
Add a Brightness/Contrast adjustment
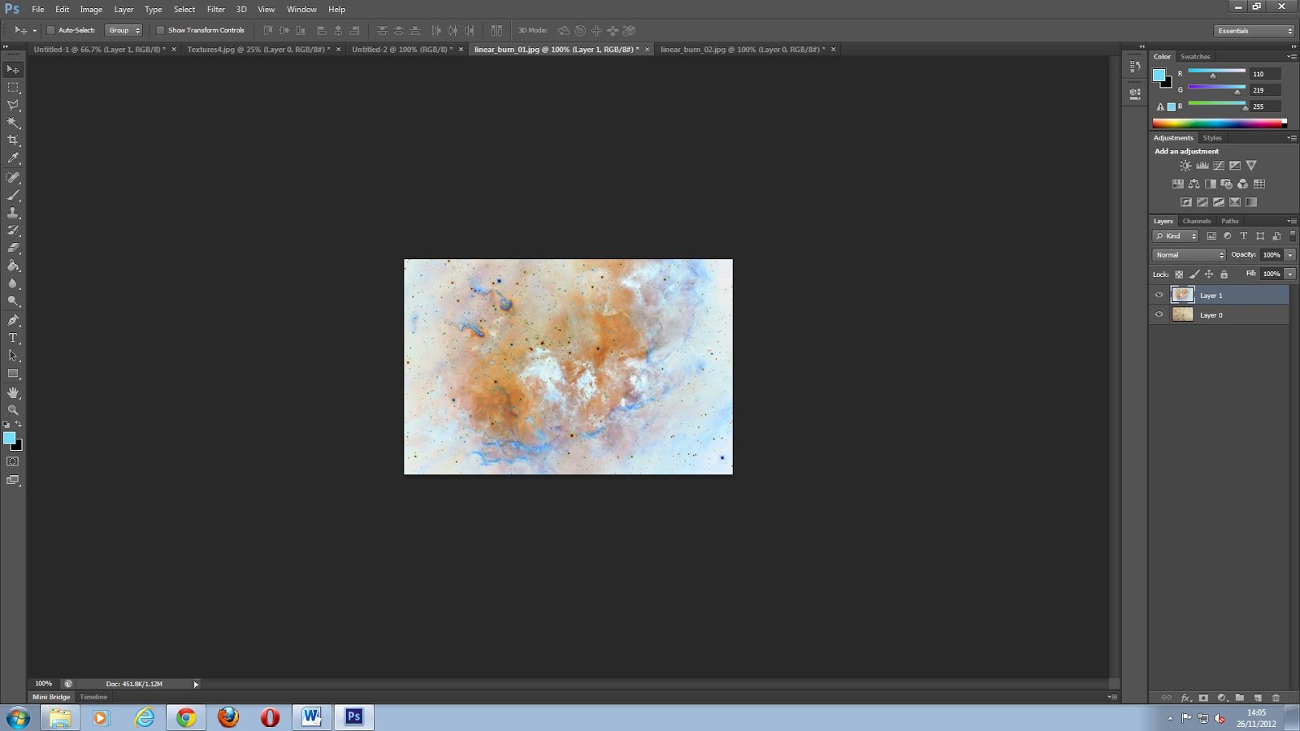[x=1185, y=166]
